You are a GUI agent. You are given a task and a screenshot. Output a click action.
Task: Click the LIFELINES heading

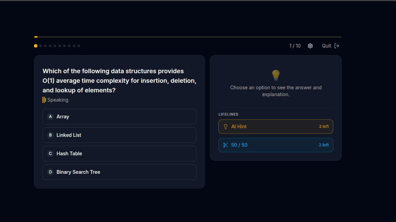[228, 114]
